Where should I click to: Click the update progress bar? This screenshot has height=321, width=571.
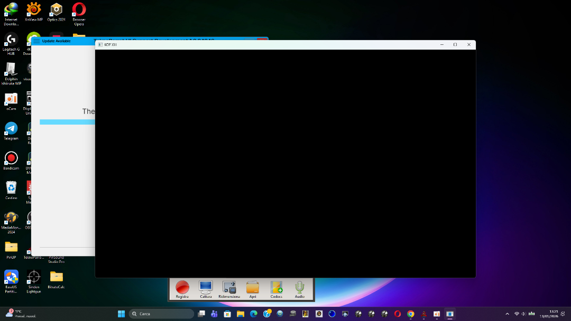pos(67,122)
